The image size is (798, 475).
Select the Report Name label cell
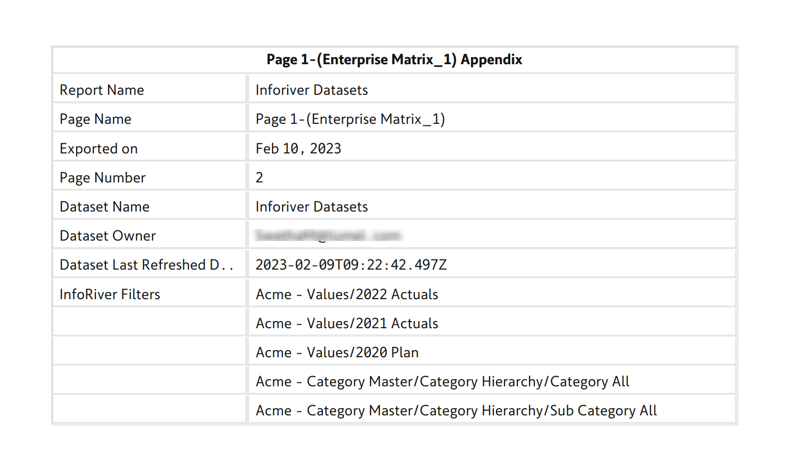click(x=102, y=90)
